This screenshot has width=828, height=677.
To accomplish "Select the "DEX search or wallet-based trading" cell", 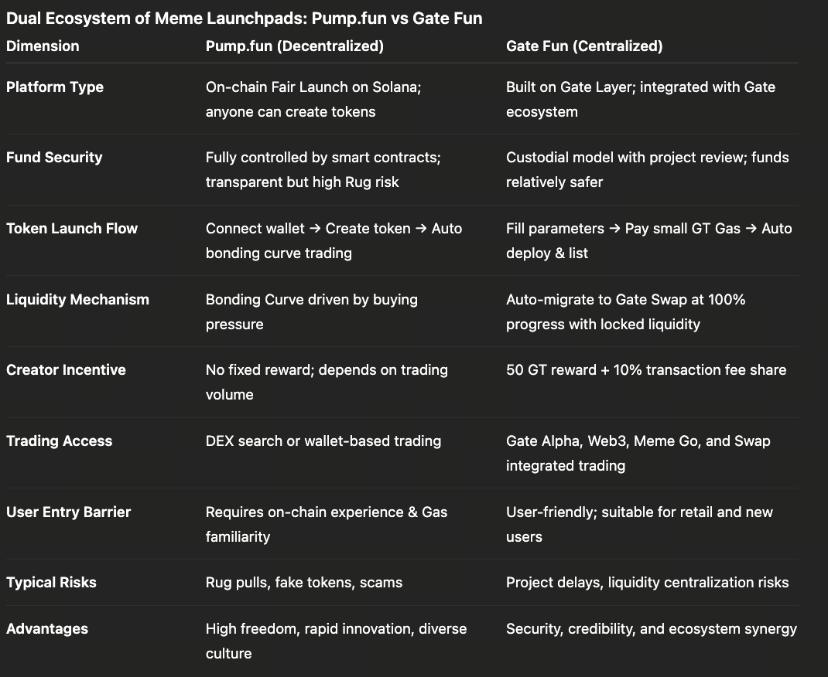I will [323, 441].
